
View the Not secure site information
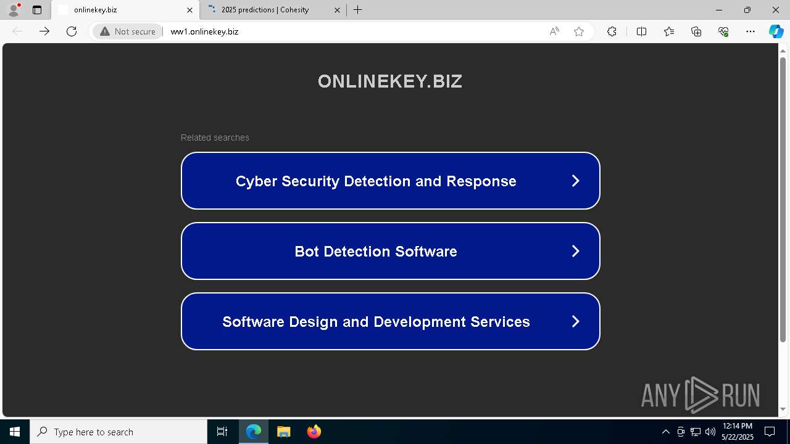[x=128, y=31]
